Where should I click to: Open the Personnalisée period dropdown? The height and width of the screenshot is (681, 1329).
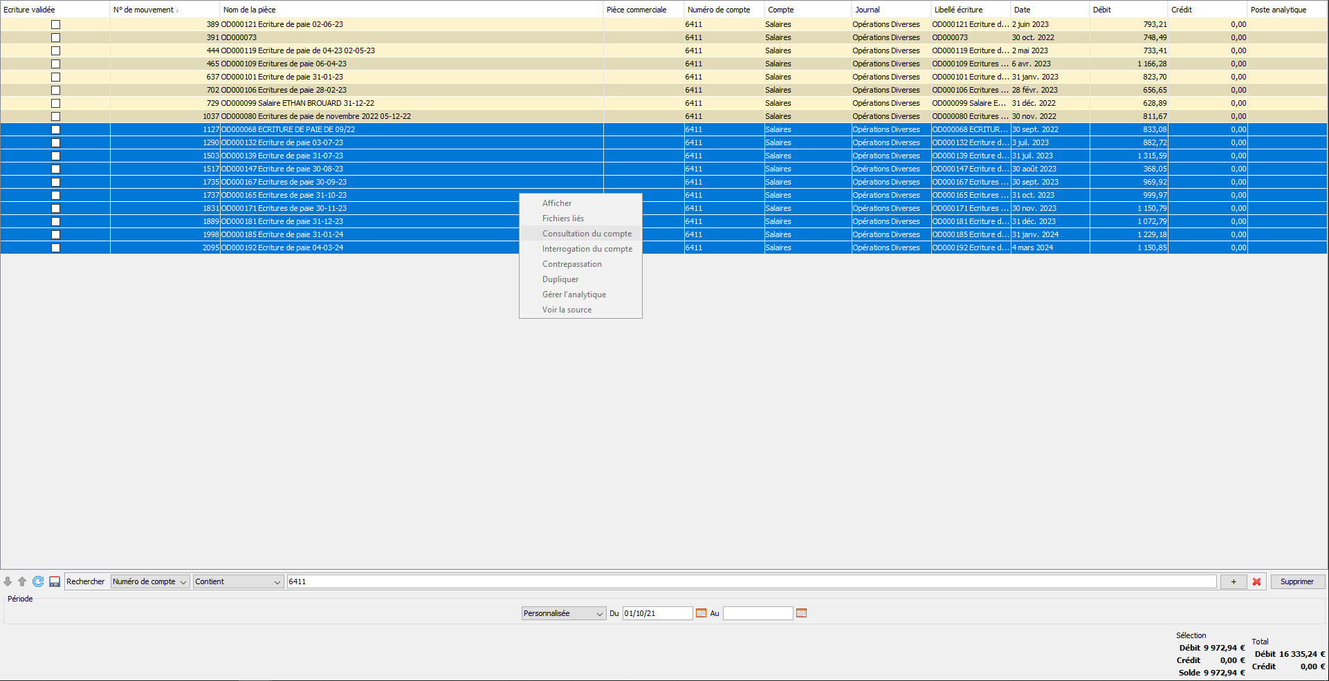pyautogui.click(x=563, y=613)
